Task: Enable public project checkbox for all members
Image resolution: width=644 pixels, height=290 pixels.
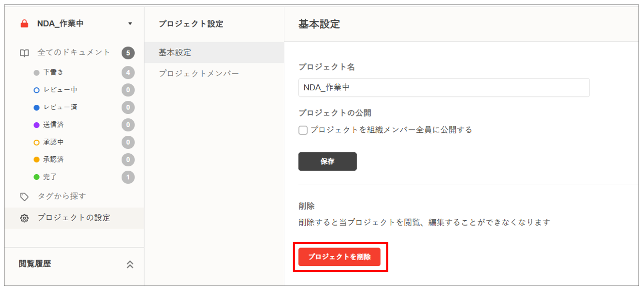Action: click(x=303, y=130)
